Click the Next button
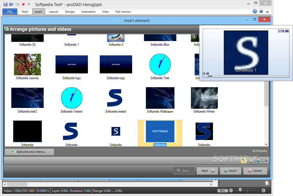 point(207,171)
